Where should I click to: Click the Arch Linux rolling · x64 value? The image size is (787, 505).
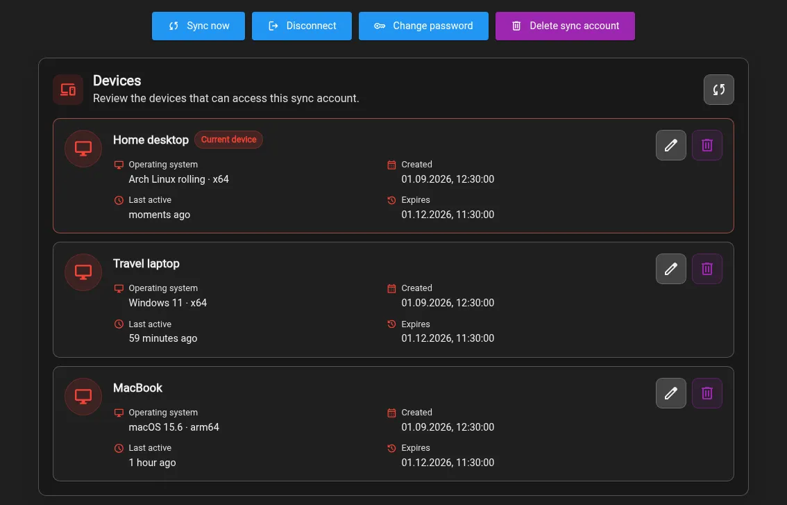click(178, 179)
